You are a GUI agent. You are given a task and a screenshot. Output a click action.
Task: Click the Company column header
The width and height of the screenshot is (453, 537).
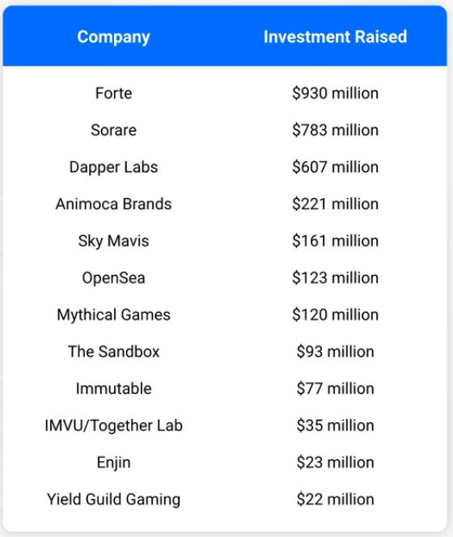point(113,37)
